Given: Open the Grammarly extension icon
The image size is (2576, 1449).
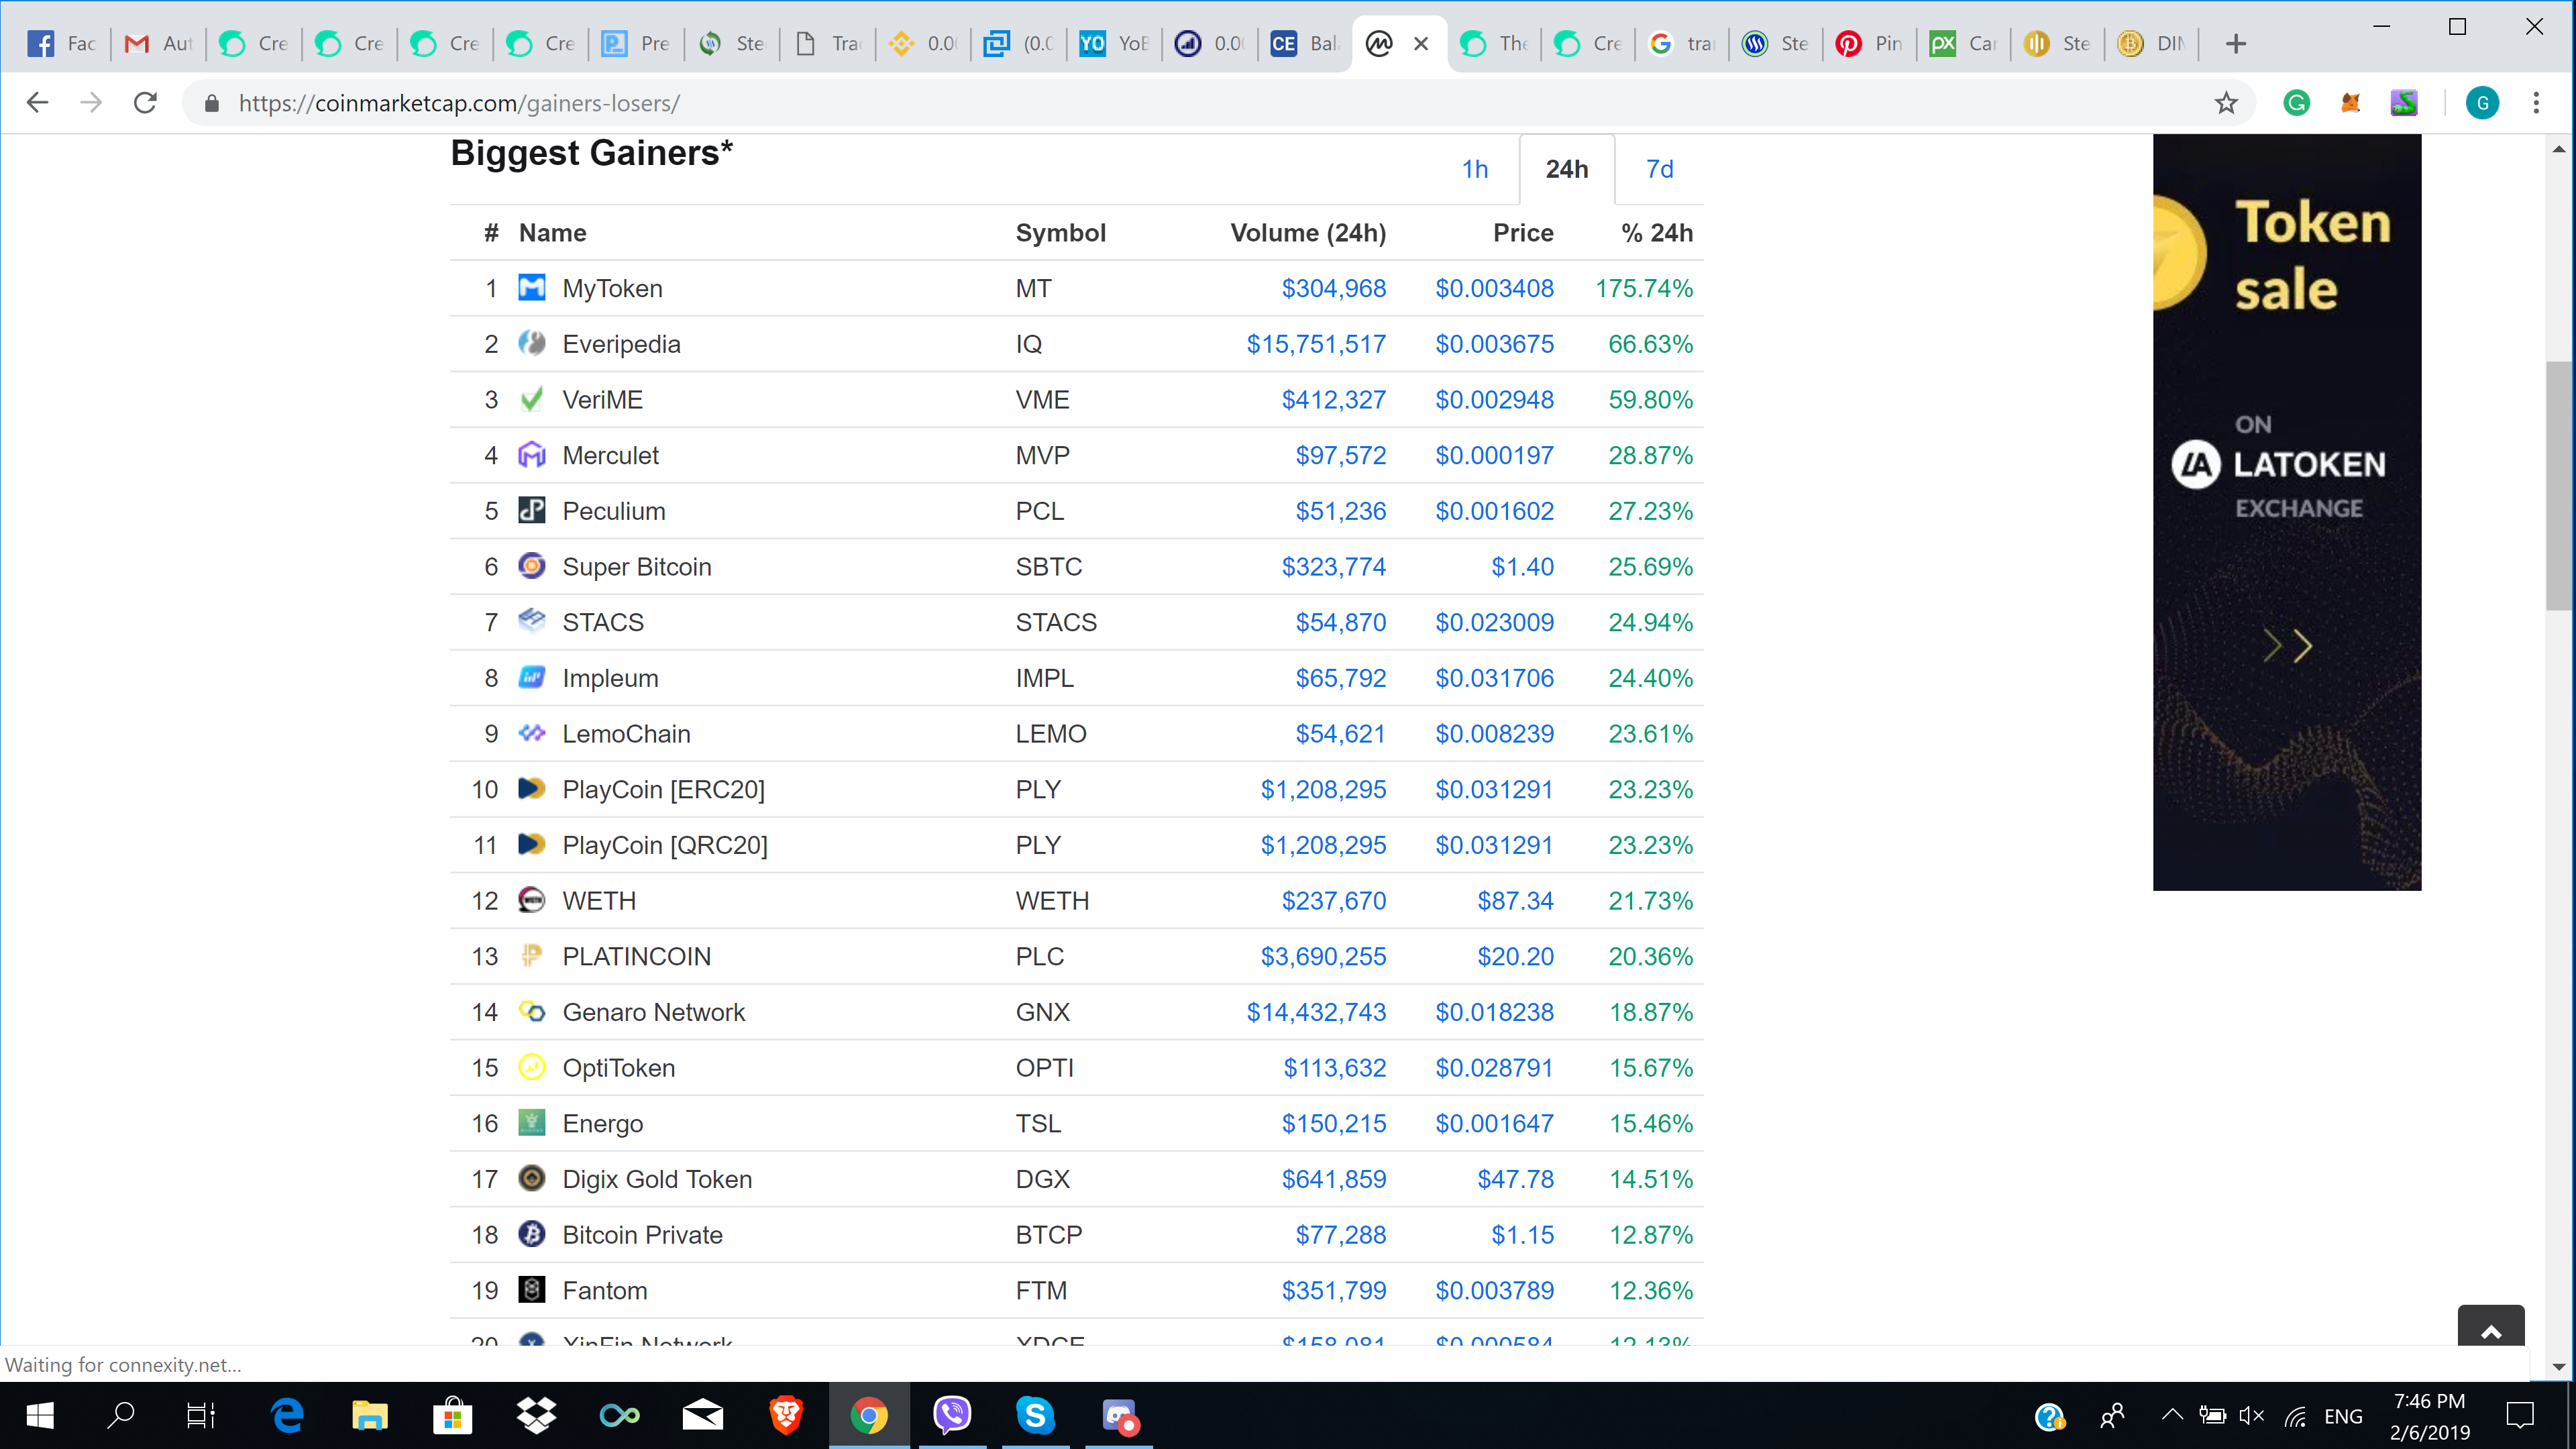Looking at the screenshot, I should tap(2297, 103).
